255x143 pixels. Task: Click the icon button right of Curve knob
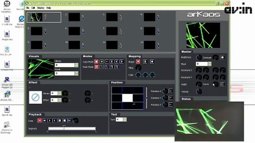click(222, 84)
